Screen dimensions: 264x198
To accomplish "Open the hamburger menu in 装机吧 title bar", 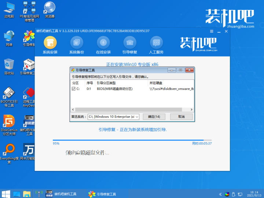I will click(212, 31).
